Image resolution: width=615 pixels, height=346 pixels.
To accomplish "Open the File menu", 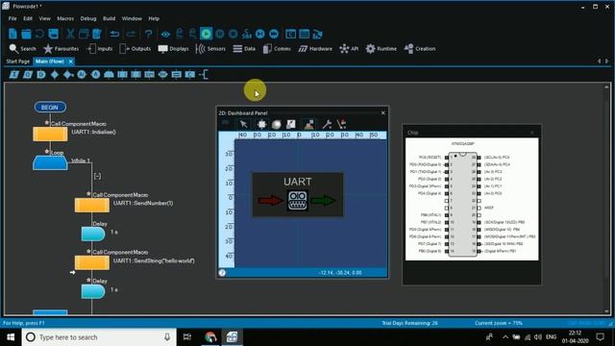I will [x=12, y=18].
